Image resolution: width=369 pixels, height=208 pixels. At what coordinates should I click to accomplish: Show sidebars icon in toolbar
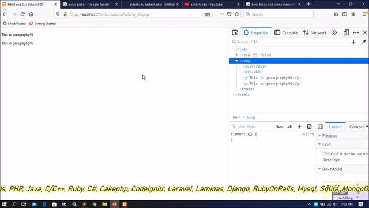pos(345,14)
